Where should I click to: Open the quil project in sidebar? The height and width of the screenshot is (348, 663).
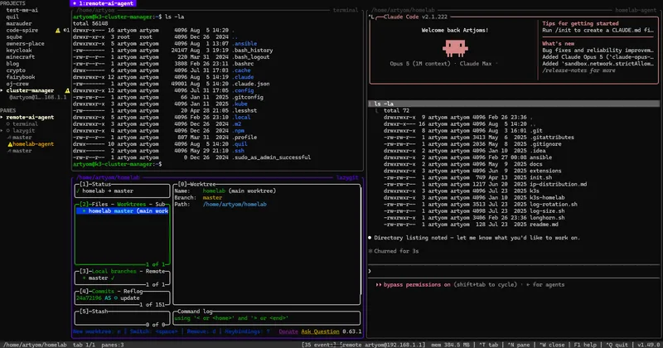pyautogui.click(x=12, y=17)
